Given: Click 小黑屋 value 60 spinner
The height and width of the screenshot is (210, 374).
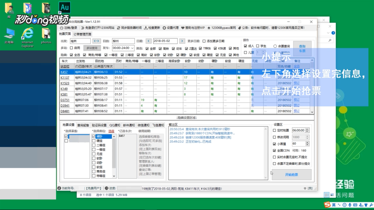Looking at the screenshot, I should 307,144.
